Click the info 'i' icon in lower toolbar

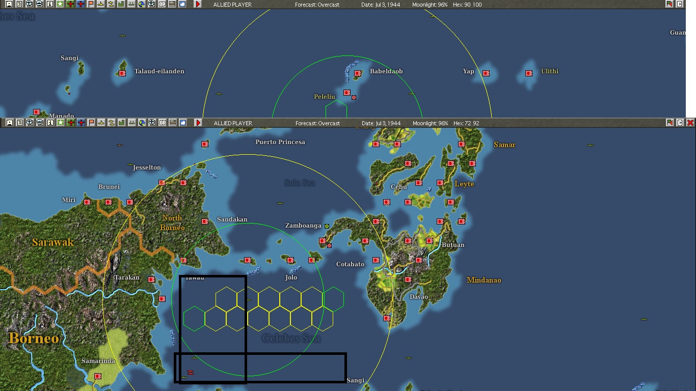50,123
